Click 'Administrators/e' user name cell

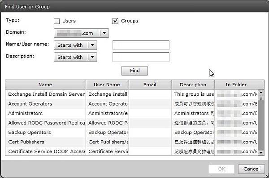click(x=107, y=113)
